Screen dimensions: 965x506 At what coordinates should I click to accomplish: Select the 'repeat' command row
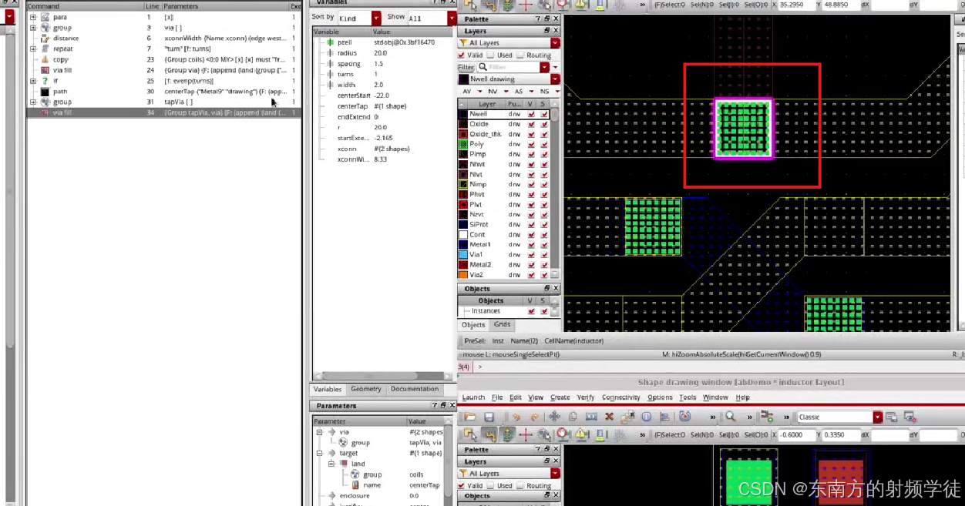point(163,49)
